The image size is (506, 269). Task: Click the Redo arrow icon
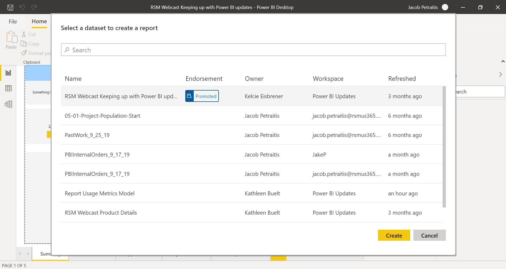pos(34,7)
